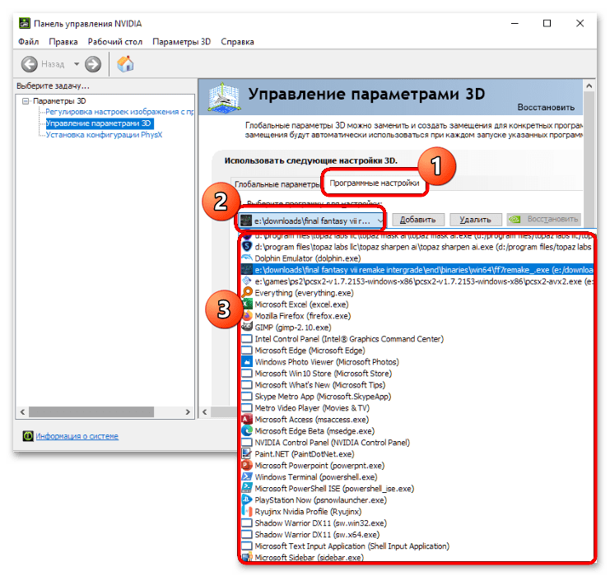This screenshot has width=610, height=576.
Task: Collapse the Параметры 3D tree node
Action: point(26,101)
